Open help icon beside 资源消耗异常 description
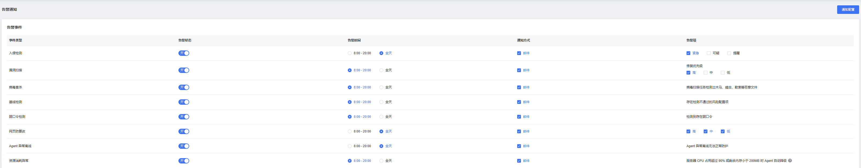861x168 pixels. [790, 161]
